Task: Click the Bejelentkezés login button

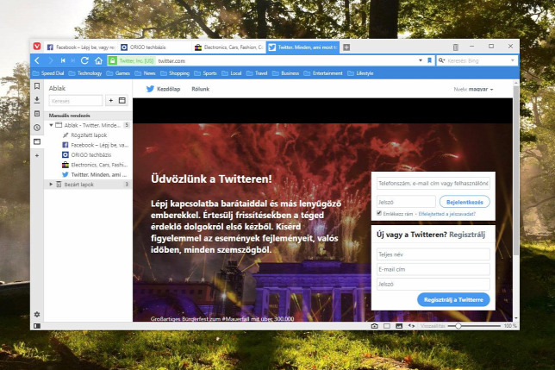Action: 465,202
